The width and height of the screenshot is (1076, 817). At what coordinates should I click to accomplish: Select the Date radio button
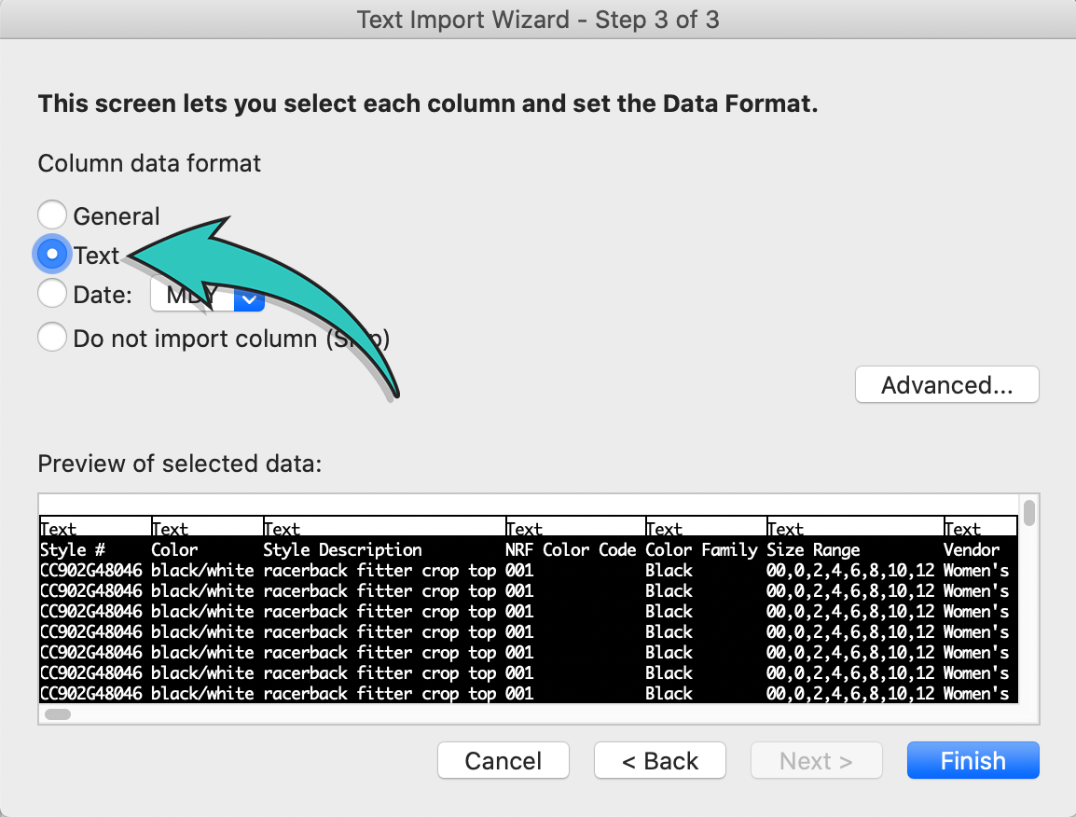[52, 294]
